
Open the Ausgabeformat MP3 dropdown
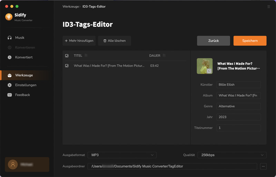(x=122, y=155)
